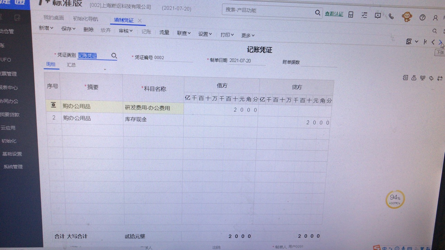Viewport: 445px width, 250px height.
Task: Click the 制单日期 field showing 2021-07-20
Action: [247, 61]
